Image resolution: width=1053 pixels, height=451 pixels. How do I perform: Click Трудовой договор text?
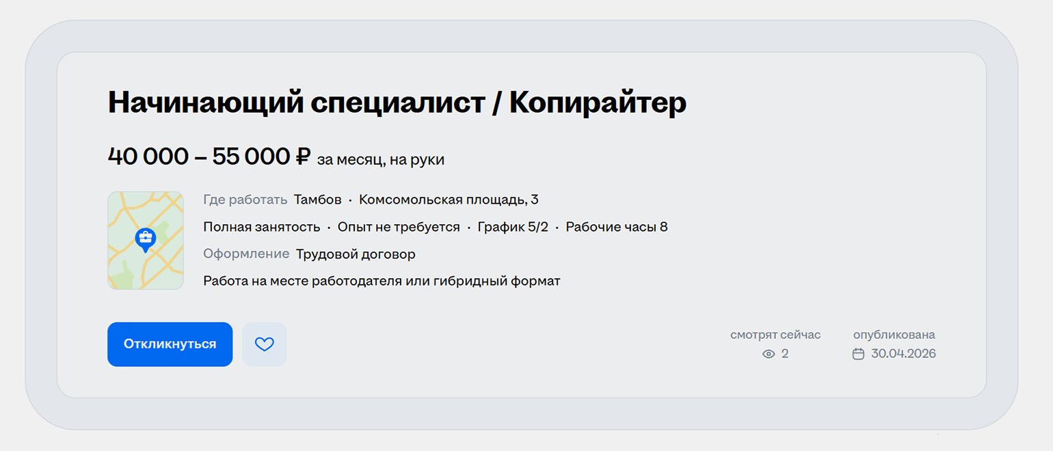pos(356,254)
